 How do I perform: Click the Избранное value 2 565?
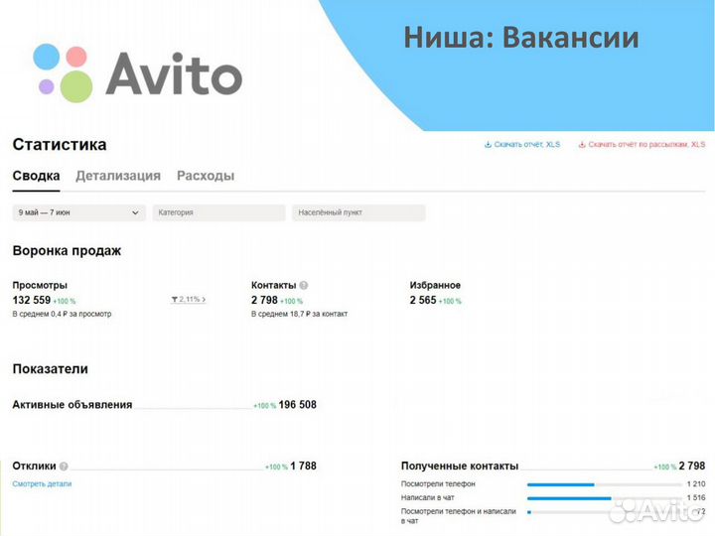423,300
